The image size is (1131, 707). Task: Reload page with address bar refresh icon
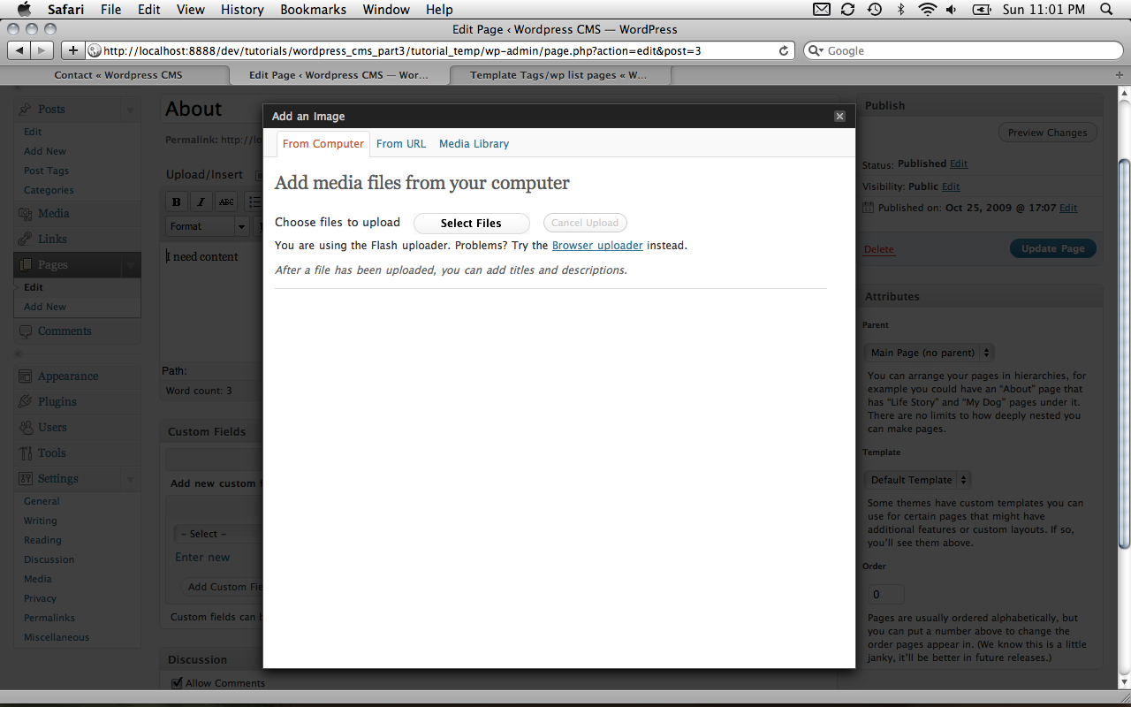click(783, 51)
